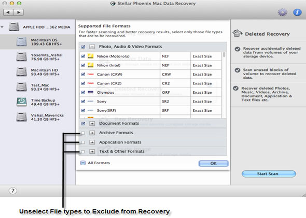
Task: Select the APPLE HDD 362 MEDIA drive icon
Action: click(14, 27)
